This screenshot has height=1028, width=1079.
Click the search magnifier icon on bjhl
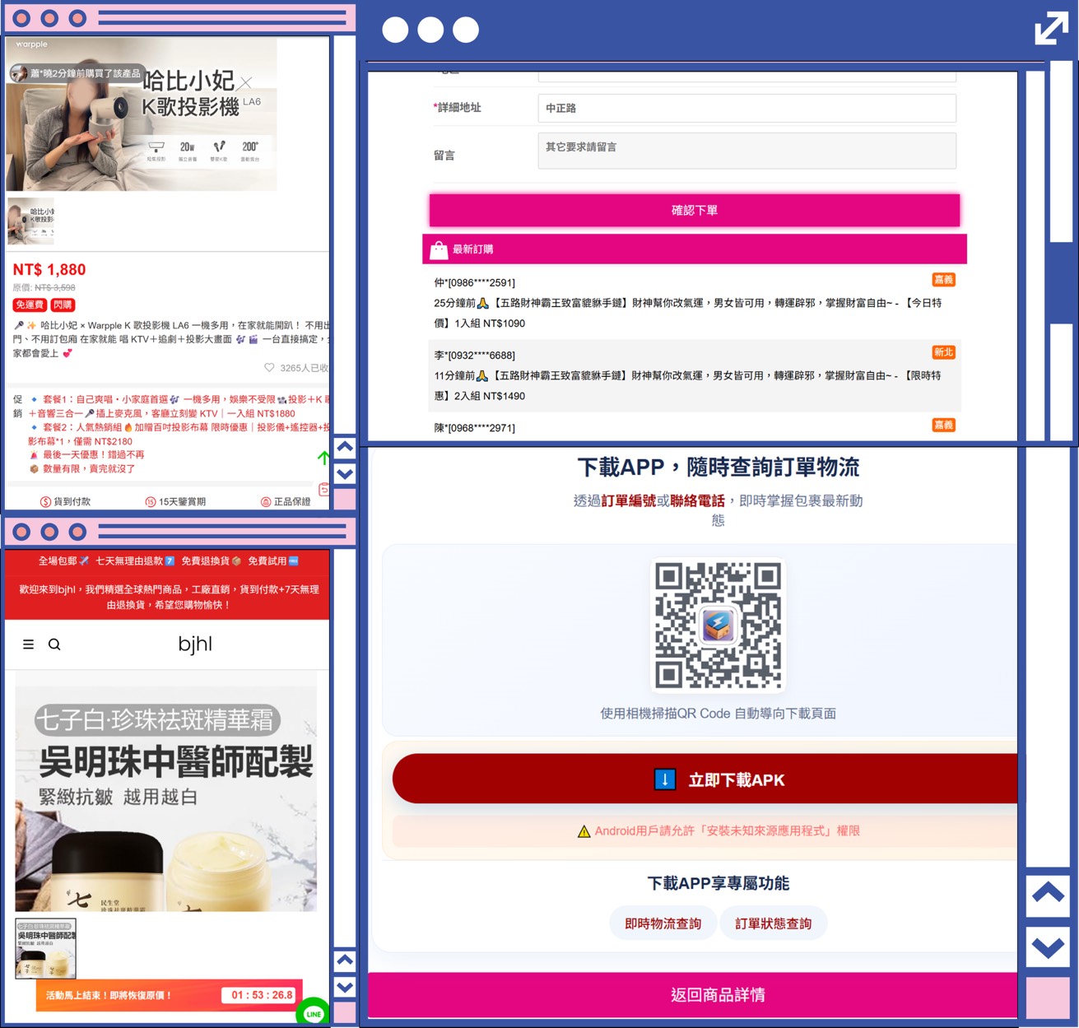click(54, 644)
